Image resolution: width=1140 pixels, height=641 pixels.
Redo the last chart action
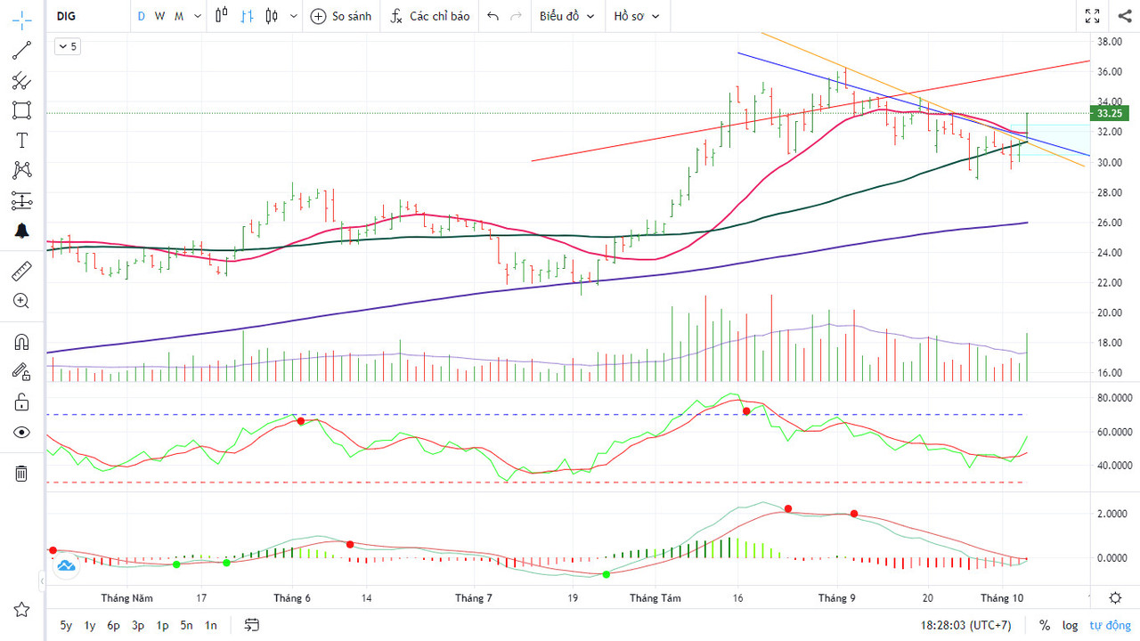(x=516, y=16)
